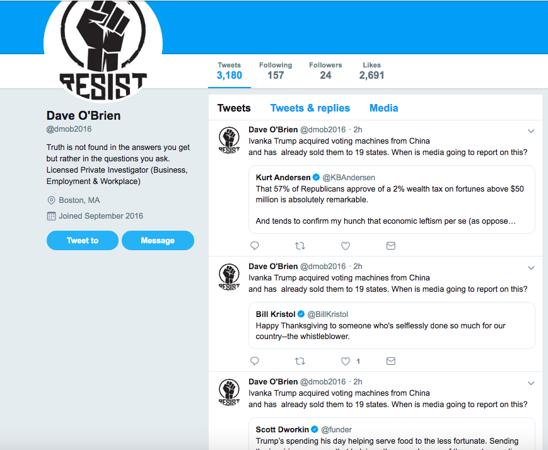View the 2,691 Likes stat
This screenshot has width=548, height=450.
[371, 71]
